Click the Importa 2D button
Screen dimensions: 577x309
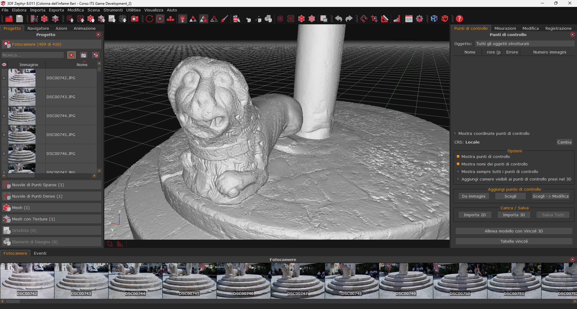coord(474,215)
